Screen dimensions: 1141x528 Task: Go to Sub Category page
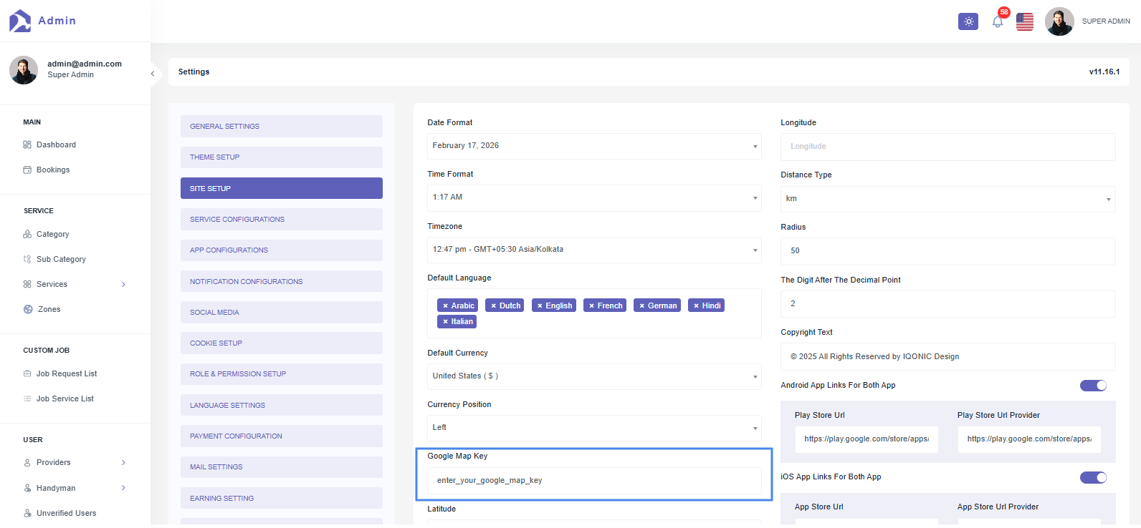pos(61,259)
